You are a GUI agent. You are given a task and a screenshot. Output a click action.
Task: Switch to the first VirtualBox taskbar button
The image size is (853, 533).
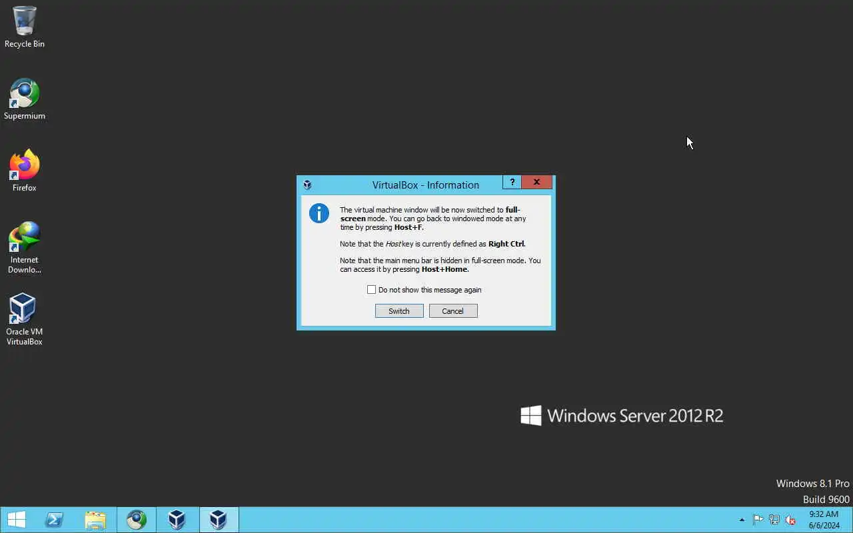click(177, 520)
